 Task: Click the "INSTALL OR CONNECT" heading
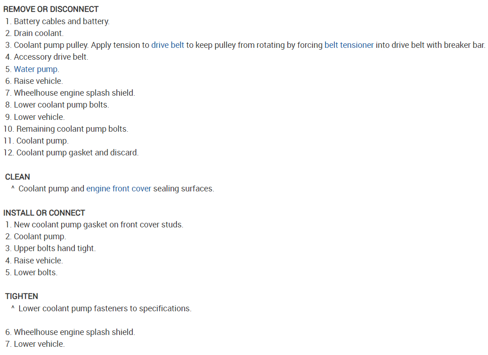[x=44, y=213]
